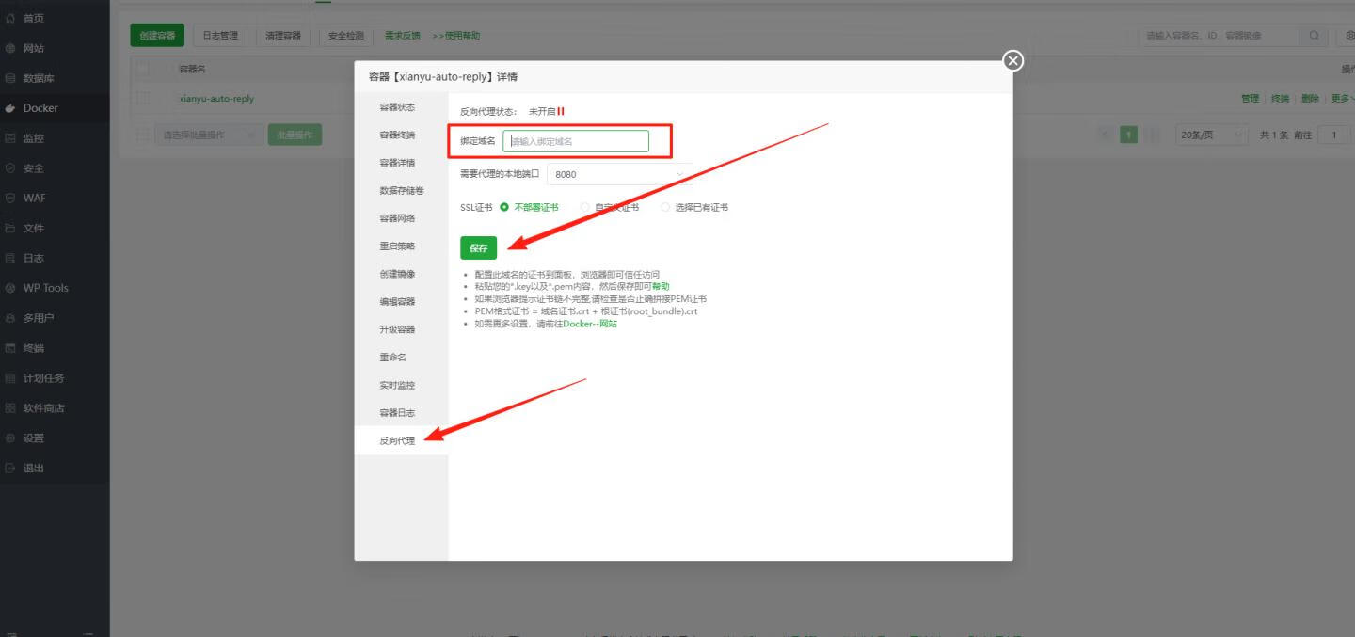Focus the container search input field
Image resolution: width=1355 pixels, height=637 pixels.
(x=1219, y=36)
